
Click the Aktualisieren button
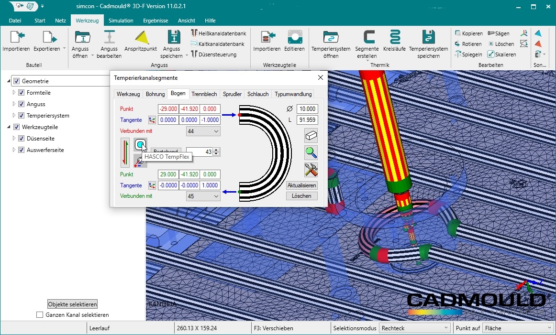[x=302, y=185]
